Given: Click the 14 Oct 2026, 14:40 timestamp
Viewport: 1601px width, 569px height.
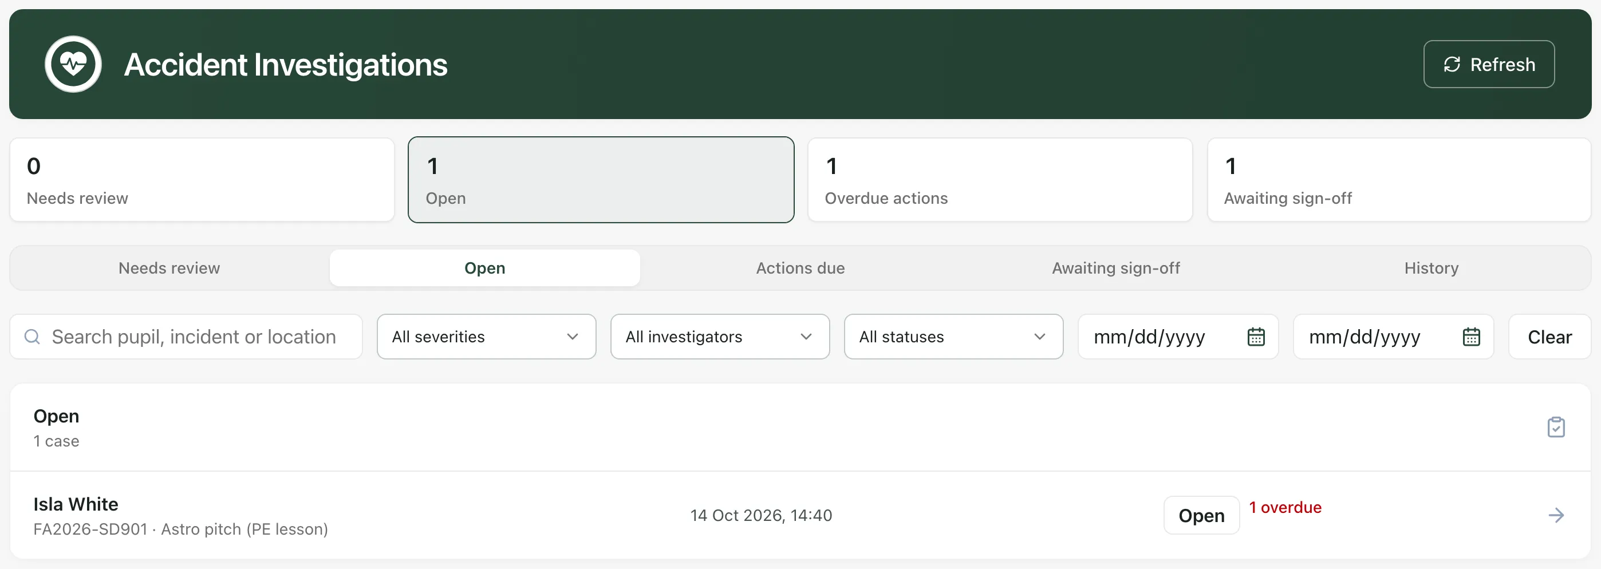Looking at the screenshot, I should point(761,515).
